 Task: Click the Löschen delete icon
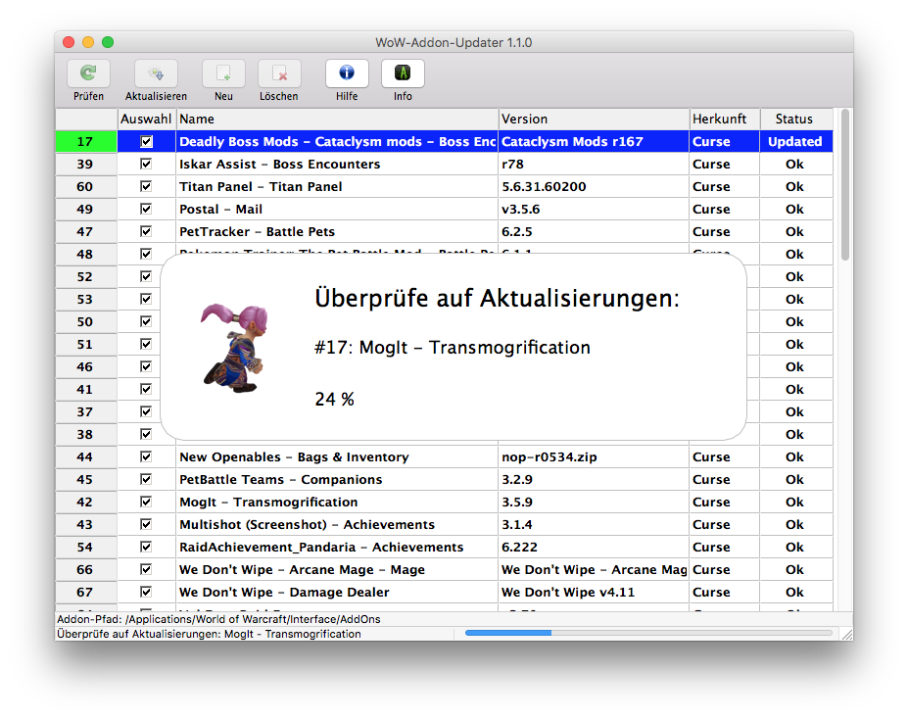(279, 73)
